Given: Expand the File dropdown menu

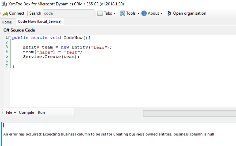Looking at the screenshot, I should pyautogui.click(x=11, y=112).
